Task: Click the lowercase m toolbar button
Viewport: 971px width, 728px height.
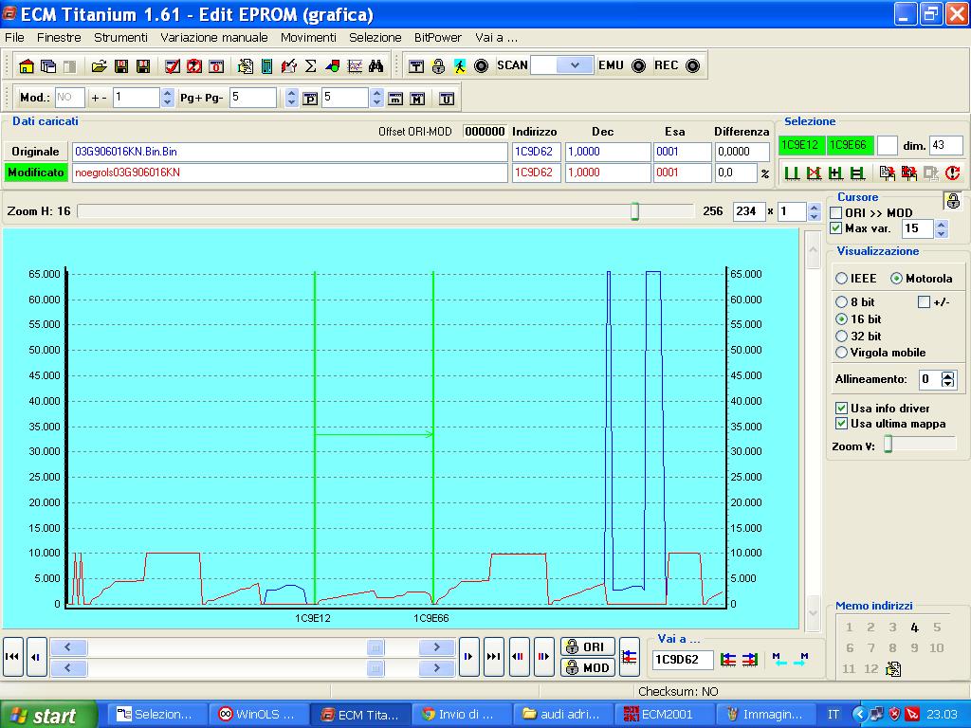Action: (395, 99)
